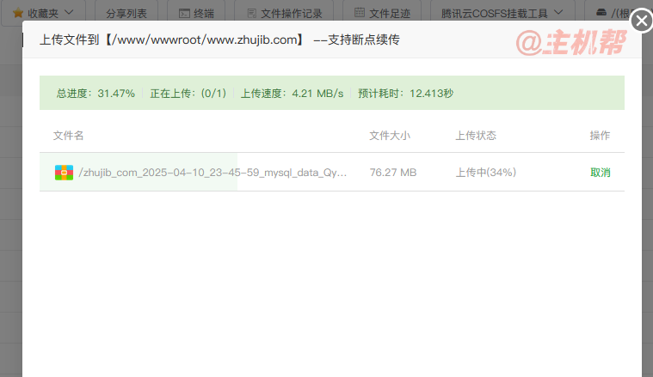Screen dimensions: 653x377
Task: Open the 终端 terminal icon
Action: click(x=184, y=14)
